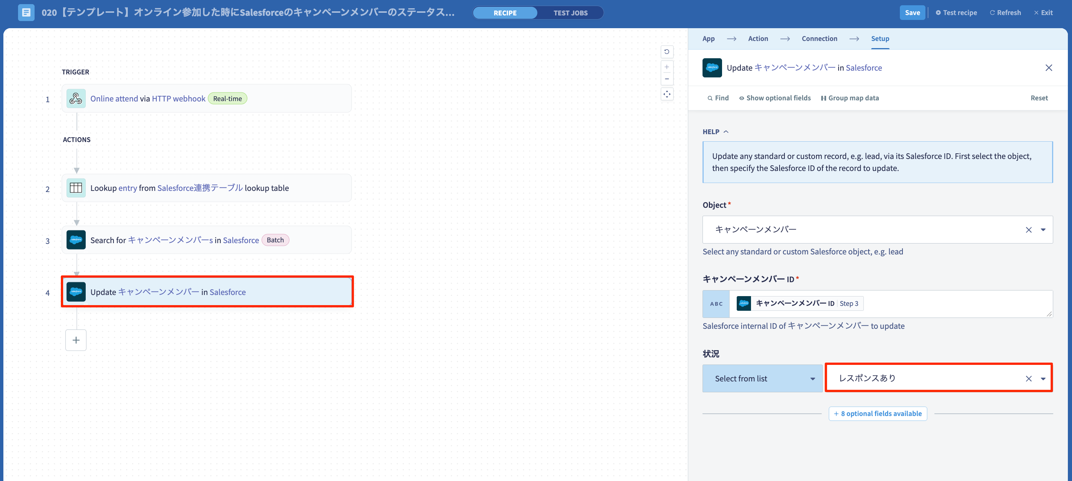The height and width of the screenshot is (481, 1072).
Task: Add a new step with plus button
Action: [x=76, y=340]
